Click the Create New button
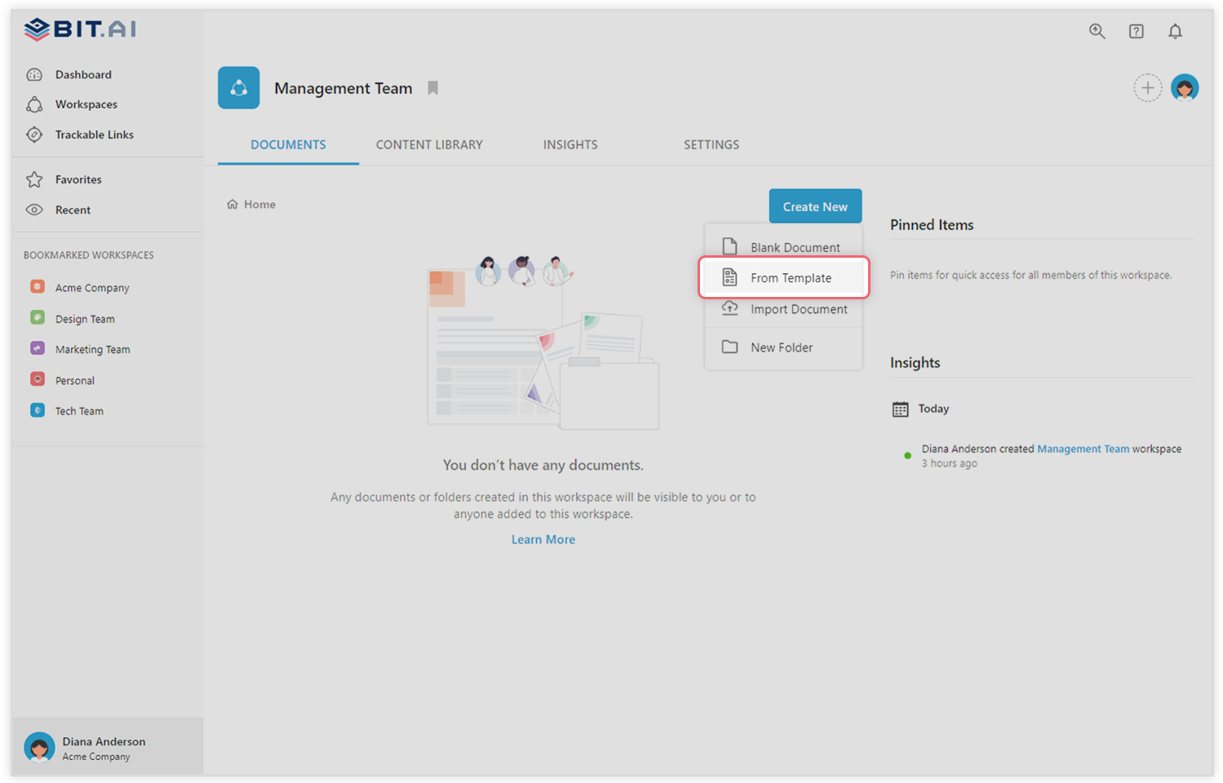The height and width of the screenshot is (783, 1223). [x=815, y=206]
